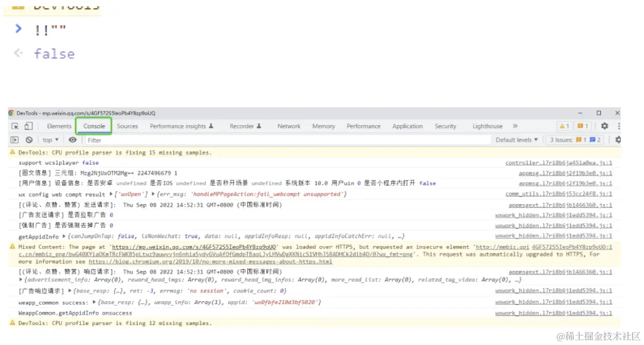Click the Chrome icon in DevTools title bar
The height and width of the screenshot is (345, 644).
point(12,113)
